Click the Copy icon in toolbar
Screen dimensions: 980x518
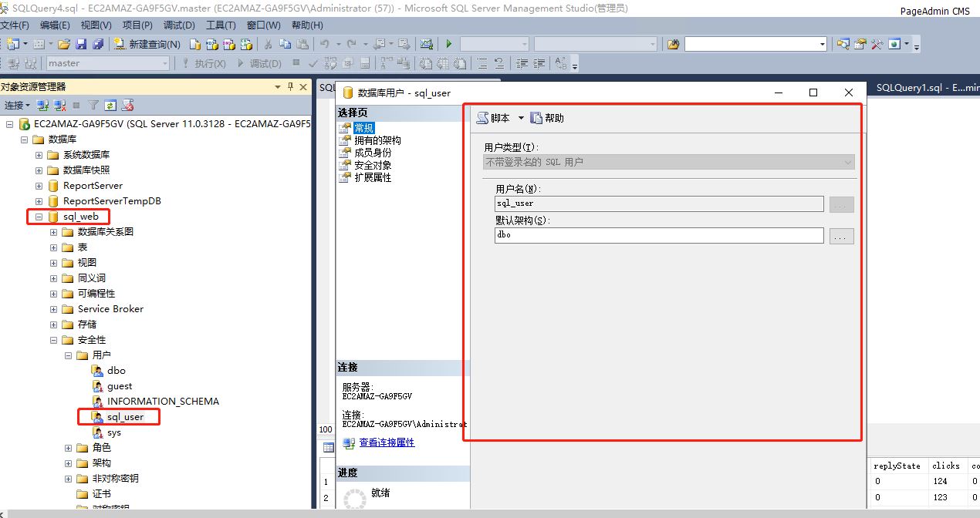(x=286, y=45)
